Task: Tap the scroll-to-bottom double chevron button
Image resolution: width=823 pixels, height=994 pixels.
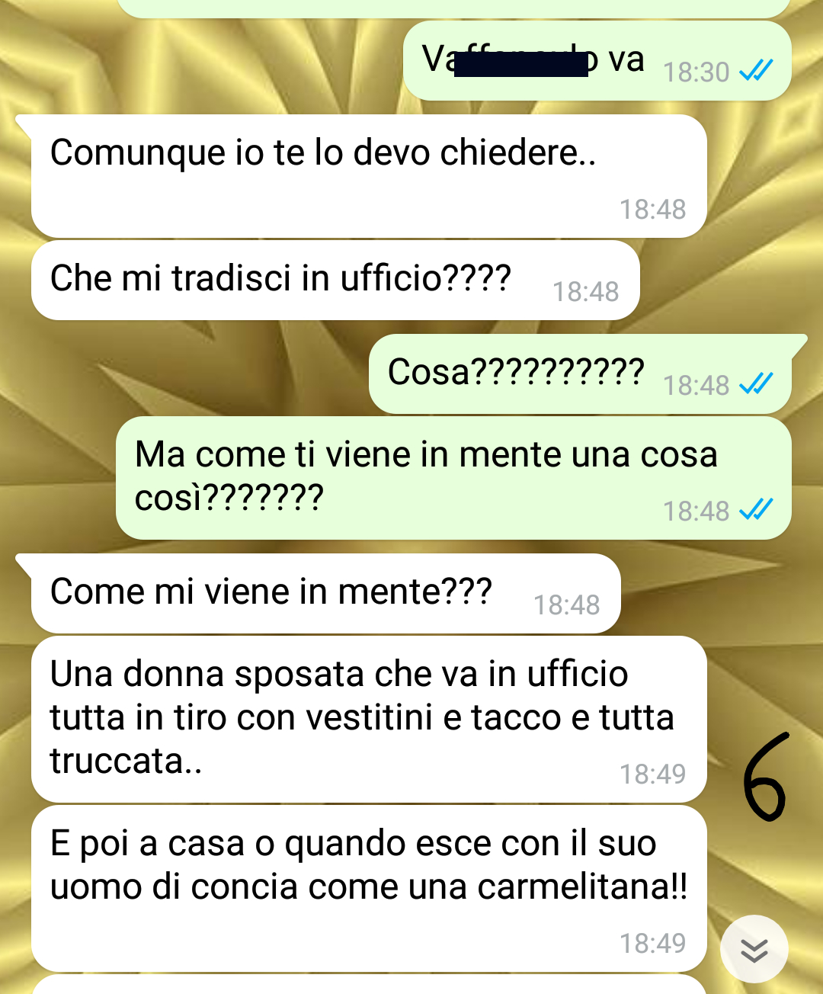Action: [x=754, y=949]
